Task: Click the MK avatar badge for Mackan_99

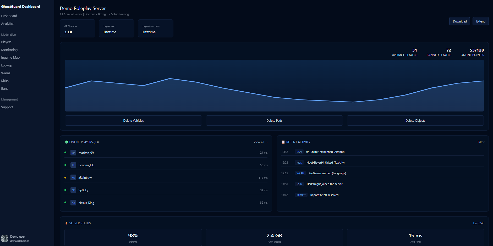Action: click(x=73, y=153)
